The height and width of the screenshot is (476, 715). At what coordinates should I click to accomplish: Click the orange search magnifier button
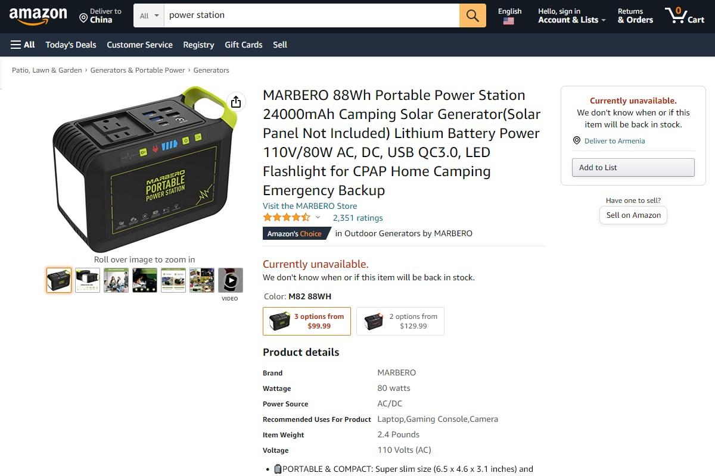point(472,15)
